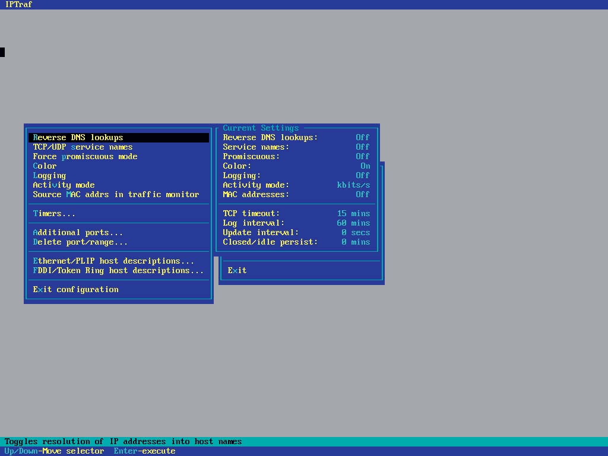Click the Current Settings panel title
The image size is (608, 456).
(x=261, y=128)
